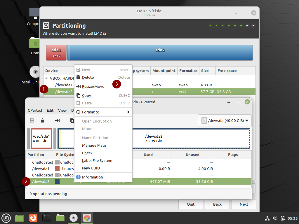Open the Files folder icon in taskbar
Screen dimensions: 299x224
[x=60, y=218]
